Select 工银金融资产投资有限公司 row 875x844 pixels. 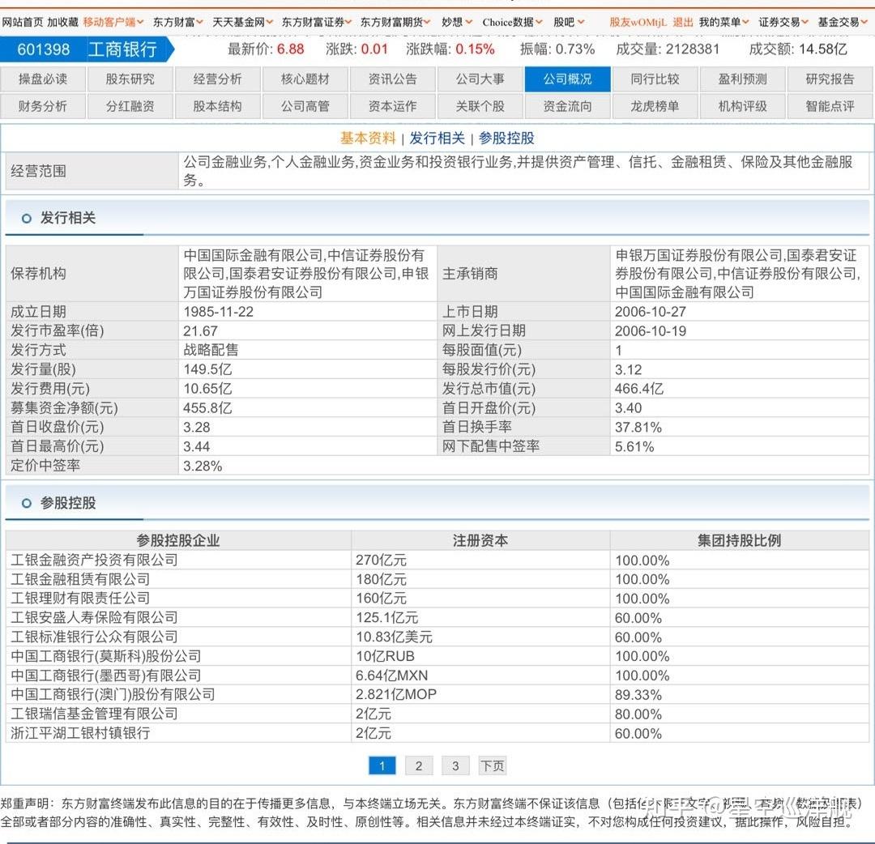[x=437, y=560]
